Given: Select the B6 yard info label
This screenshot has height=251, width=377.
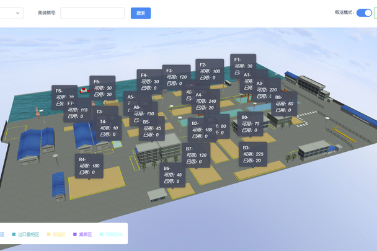Looking at the screenshot, I should point(172,175).
